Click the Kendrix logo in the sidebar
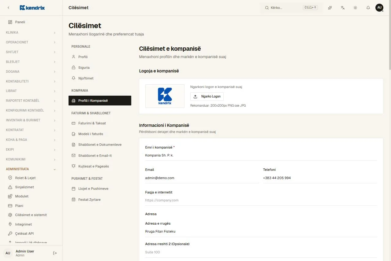 point(32,8)
